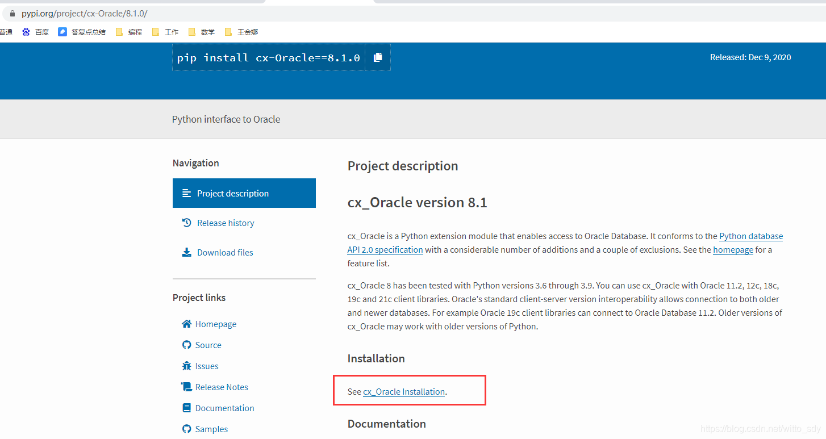The height and width of the screenshot is (439, 826).
Task: Open the Source project link
Action: click(208, 345)
